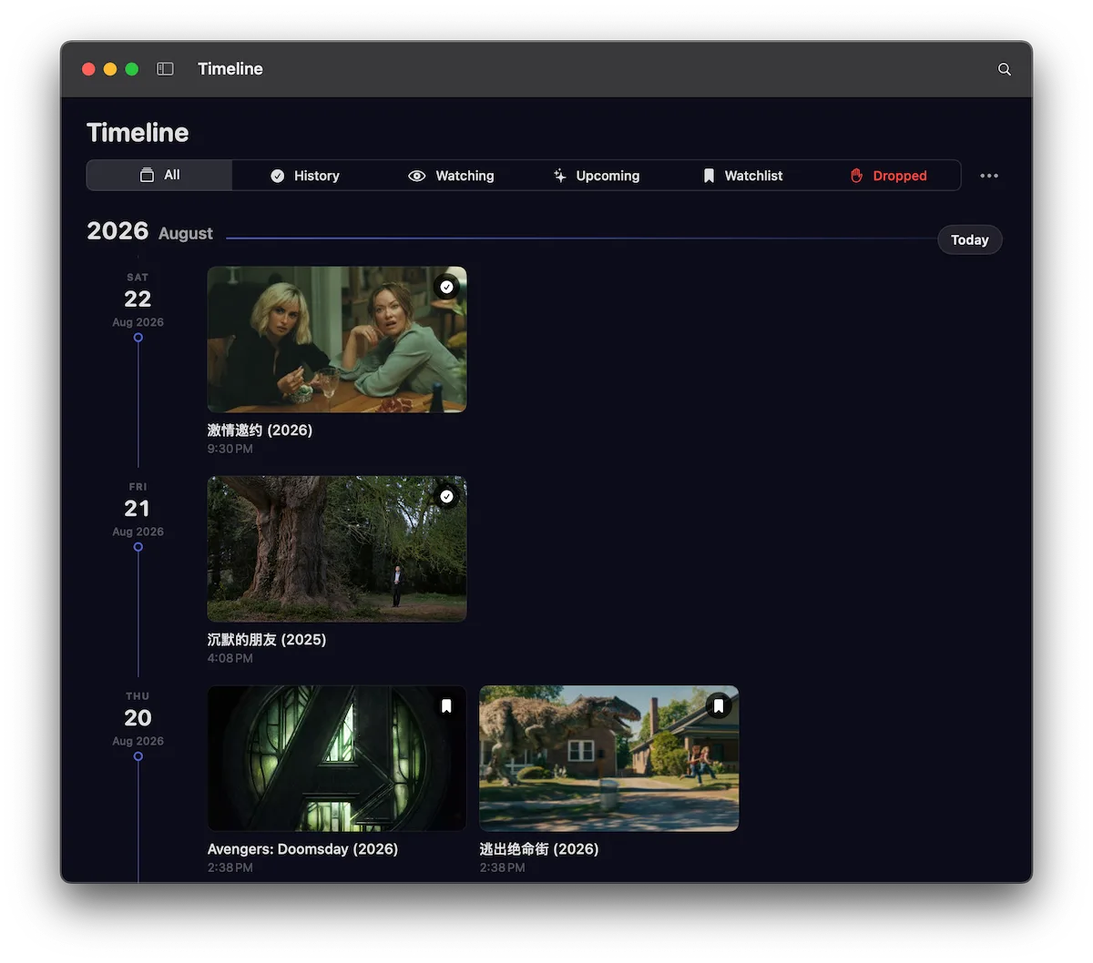Image resolution: width=1093 pixels, height=963 pixels.
Task: Jump to Today
Action: tap(969, 240)
